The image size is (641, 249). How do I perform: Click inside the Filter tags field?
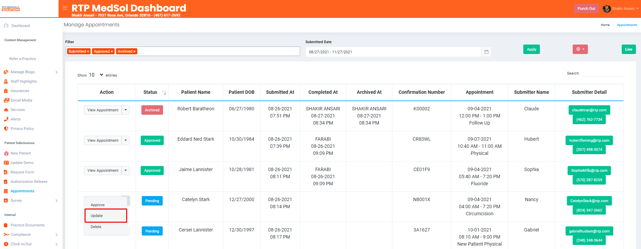point(183,51)
